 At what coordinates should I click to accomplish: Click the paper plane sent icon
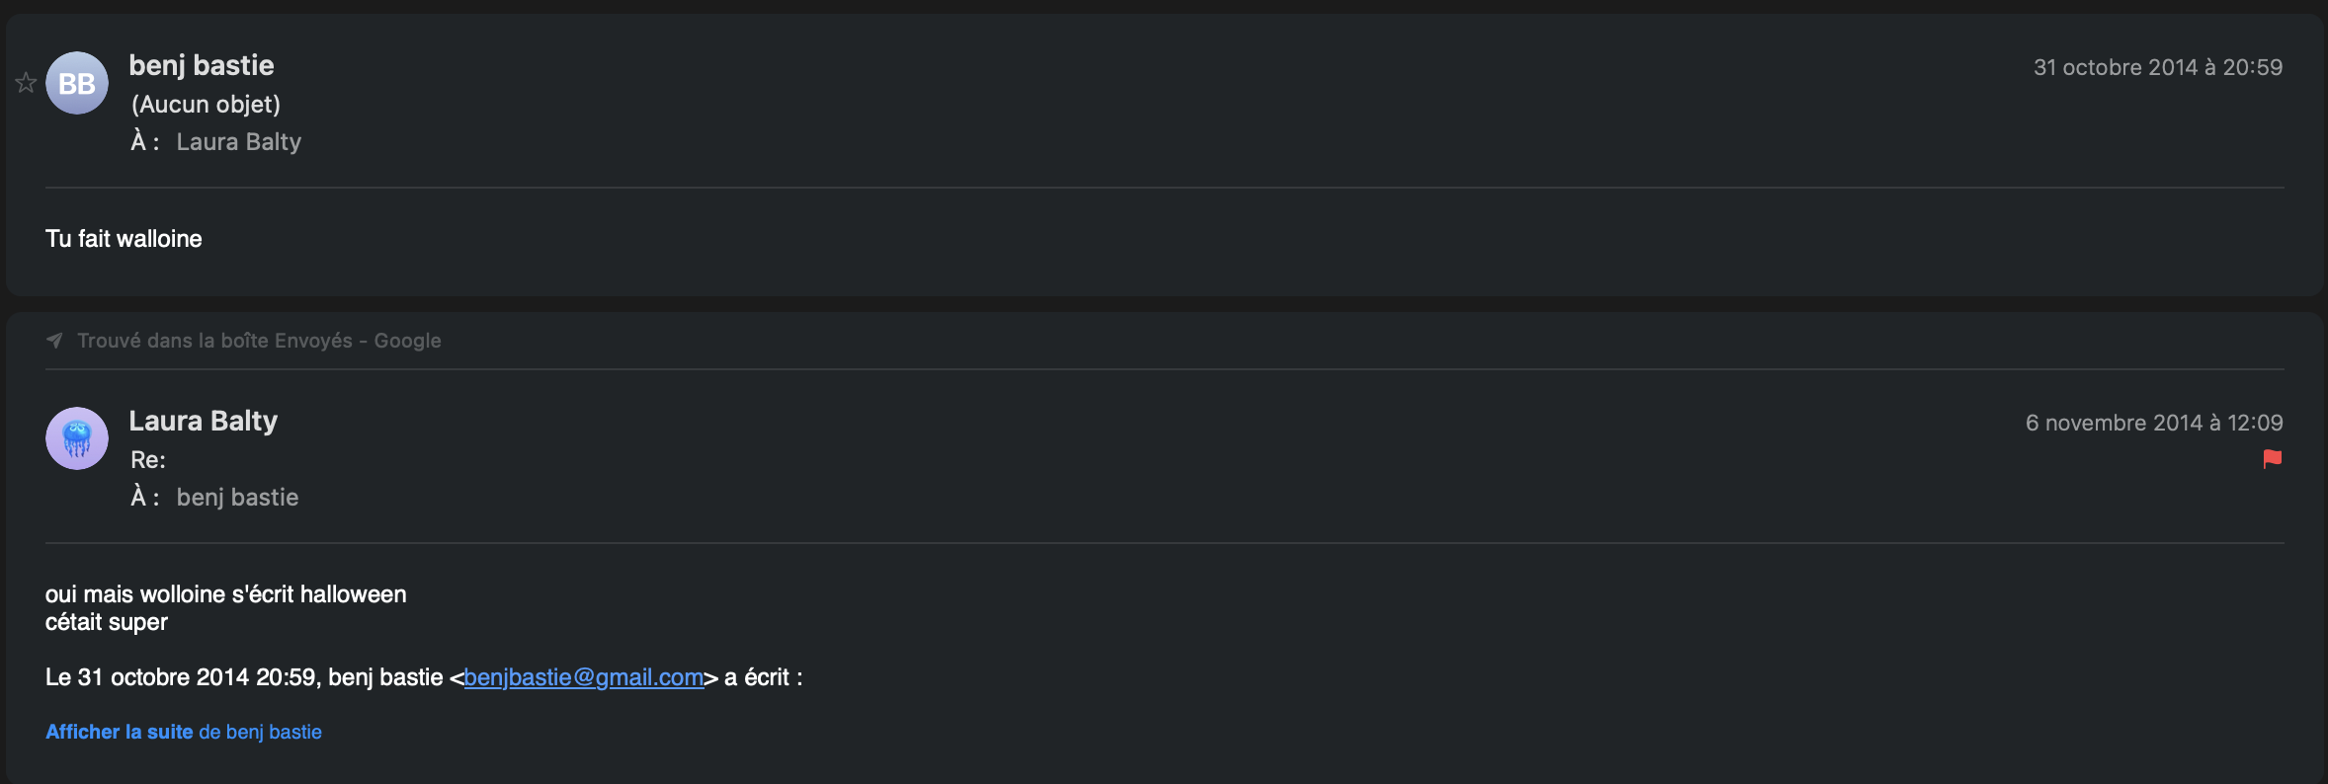[x=54, y=341]
